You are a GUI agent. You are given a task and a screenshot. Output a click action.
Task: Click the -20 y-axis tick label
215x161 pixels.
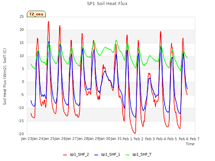pyautogui.click(x=21, y=134)
